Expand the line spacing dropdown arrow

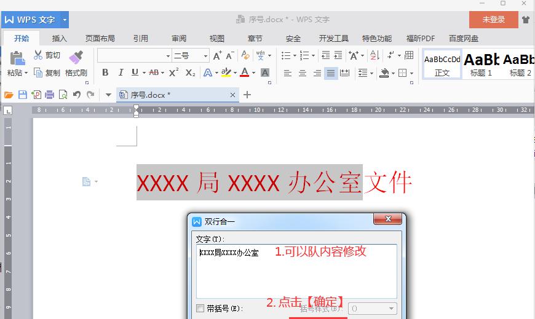(x=371, y=73)
